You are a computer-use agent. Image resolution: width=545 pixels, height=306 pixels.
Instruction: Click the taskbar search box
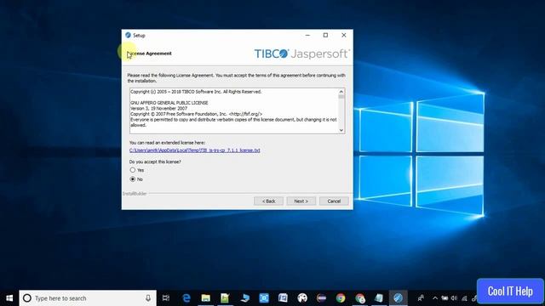tap(88, 298)
